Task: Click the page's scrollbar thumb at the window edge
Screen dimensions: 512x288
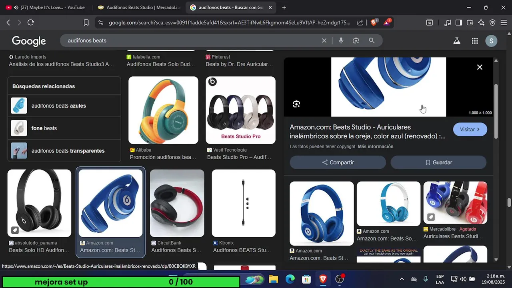Action: [x=509, y=202]
